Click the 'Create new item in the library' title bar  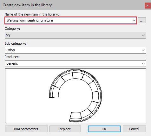27,5
